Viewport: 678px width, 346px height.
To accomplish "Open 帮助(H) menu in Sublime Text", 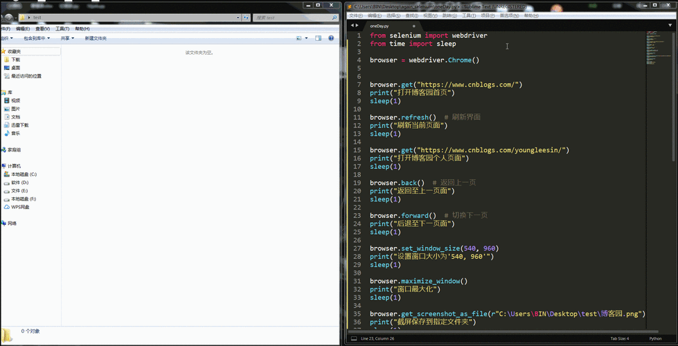I will pos(531,15).
